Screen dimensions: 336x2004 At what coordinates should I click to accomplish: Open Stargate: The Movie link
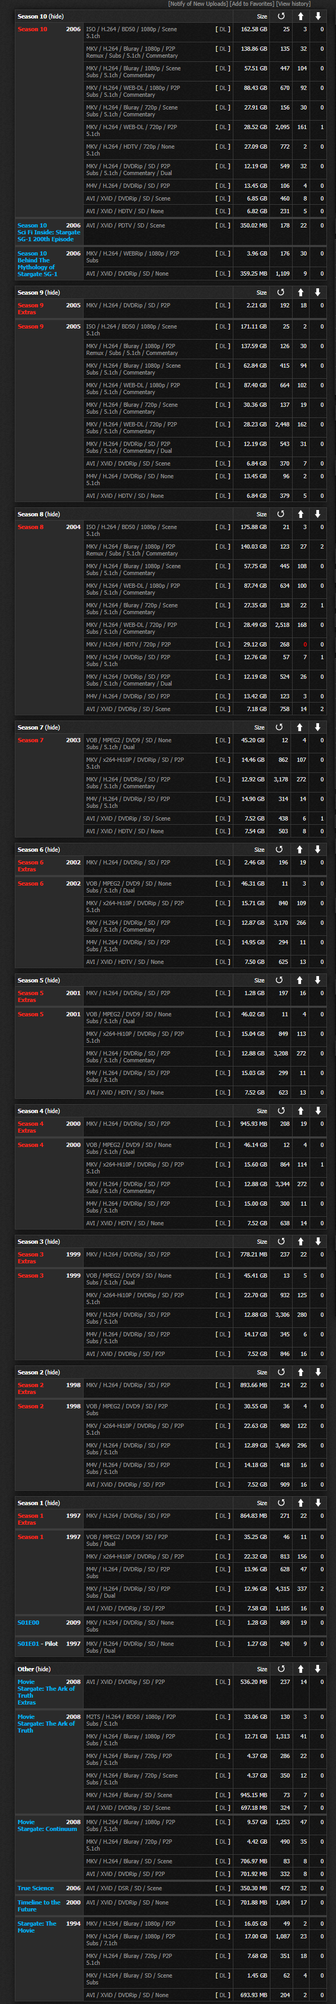pos(37,1927)
